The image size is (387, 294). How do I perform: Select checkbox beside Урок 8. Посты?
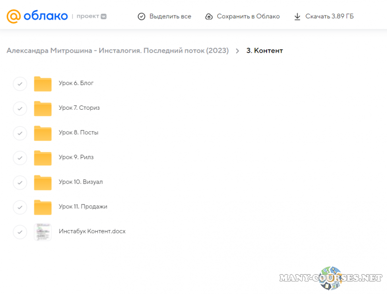point(20,133)
